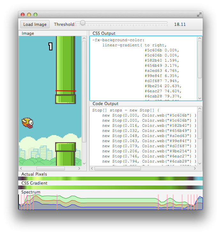
Task: Click the '#9be254 20.63%,' CSS line
Action: [x=163, y=86]
